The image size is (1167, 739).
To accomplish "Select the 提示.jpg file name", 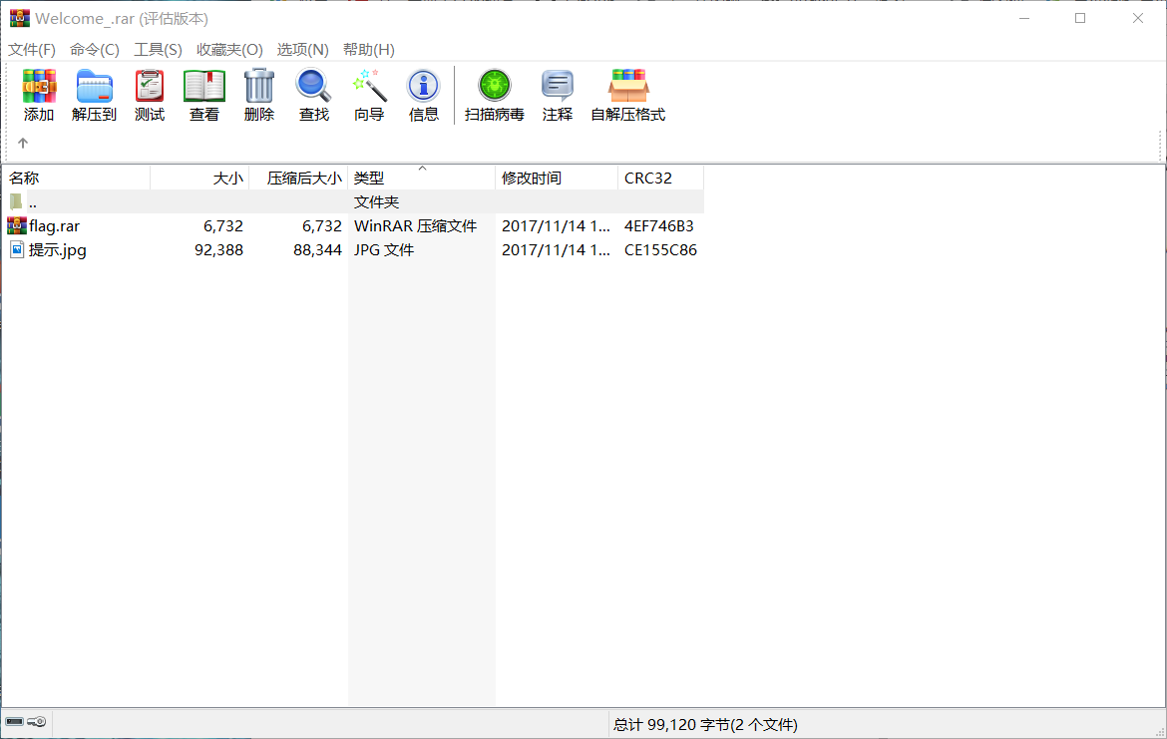I will (x=57, y=250).
